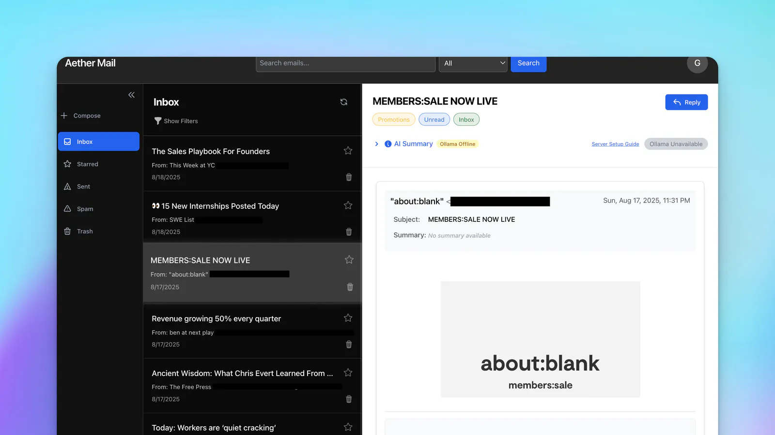Star Today: Workers are 'quiet cracking' email

pyautogui.click(x=348, y=427)
